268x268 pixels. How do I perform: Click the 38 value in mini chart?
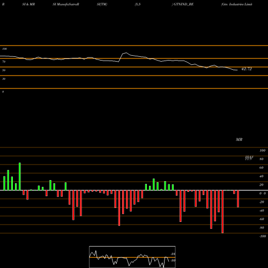(x=173, y=254)
